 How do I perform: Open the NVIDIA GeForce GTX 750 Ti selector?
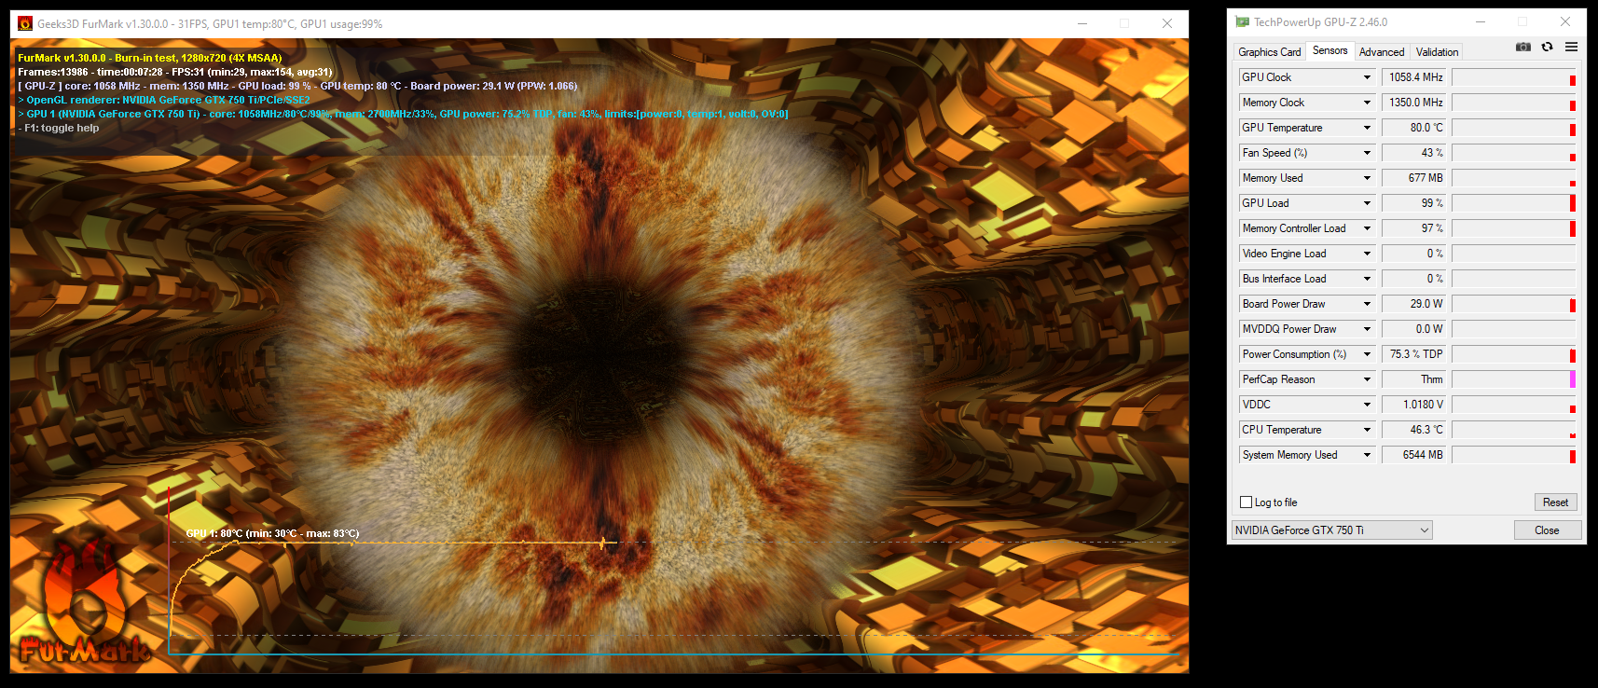1332,530
